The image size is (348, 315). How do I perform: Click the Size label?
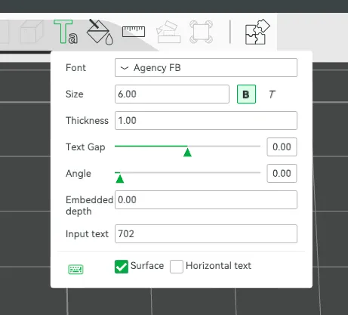coord(75,94)
